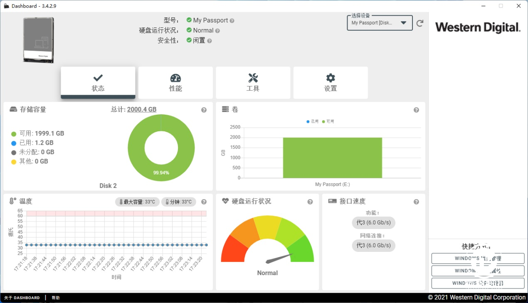Click the My Passport (E:) axis label
The width and height of the screenshot is (528, 303).
[x=332, y=184]
